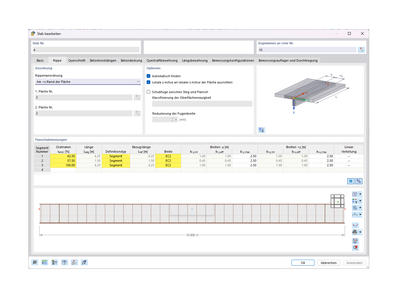Click the Stab Nr. field
This screenshot has height=298, width=397.
click(86, 50)
